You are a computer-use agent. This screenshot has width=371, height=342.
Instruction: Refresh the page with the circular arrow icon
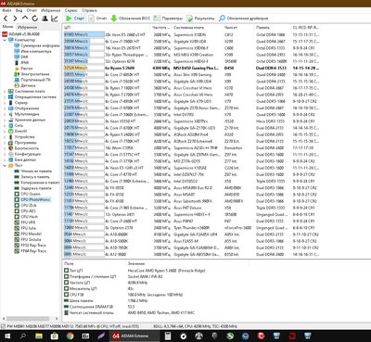coord(35,19)
